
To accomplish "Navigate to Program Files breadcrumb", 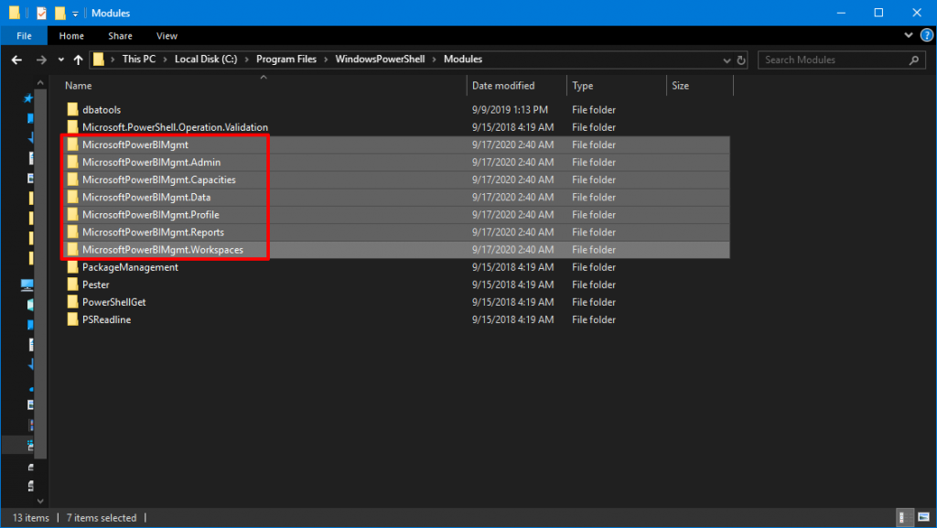I will 286,59.
